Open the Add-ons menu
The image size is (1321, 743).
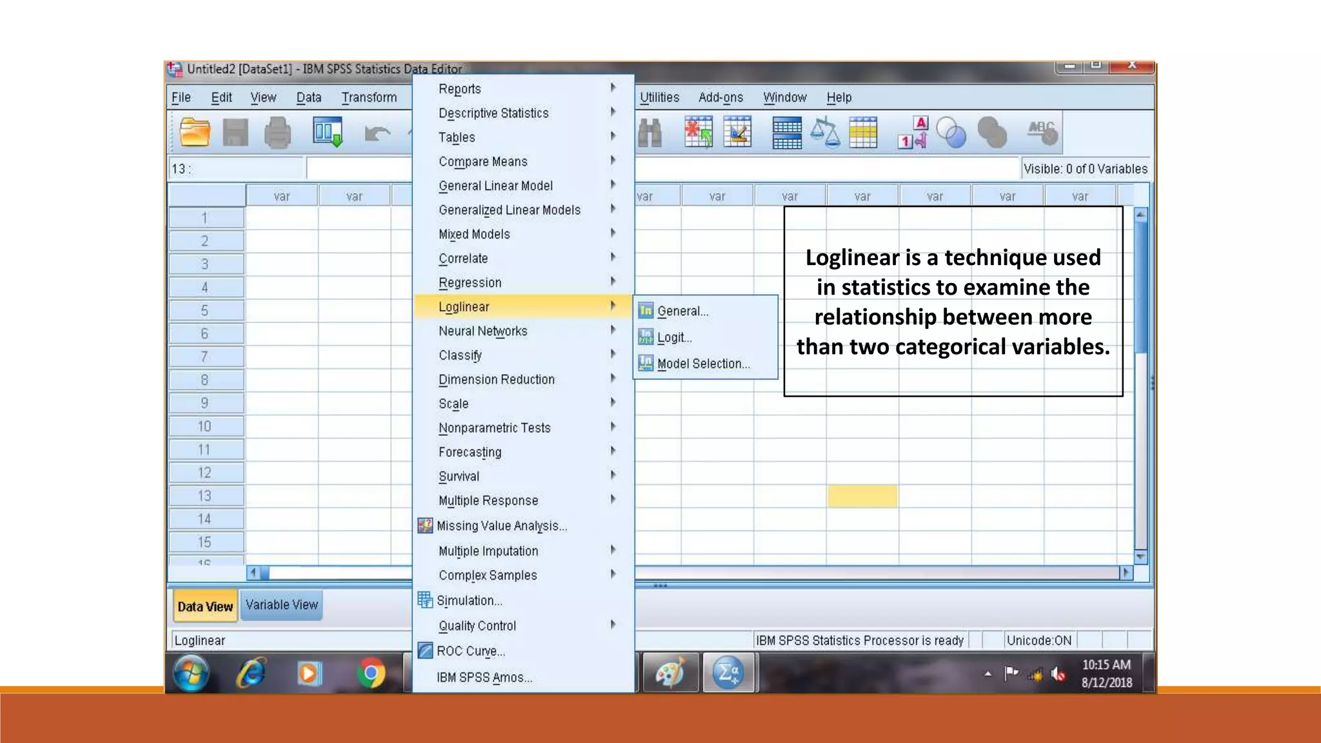(720, 97)
